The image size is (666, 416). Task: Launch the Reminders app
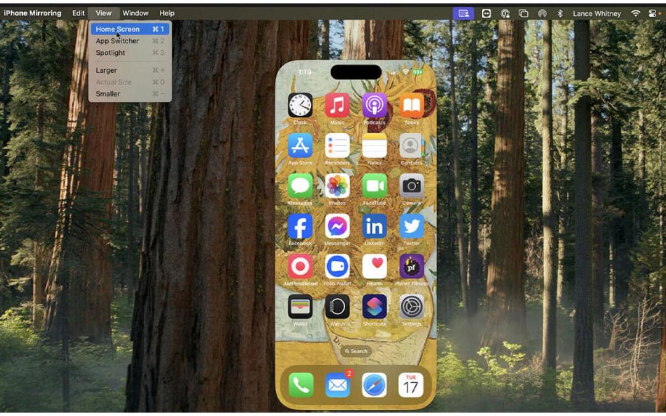(337, 145)
